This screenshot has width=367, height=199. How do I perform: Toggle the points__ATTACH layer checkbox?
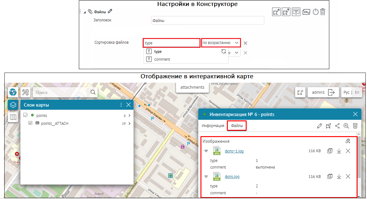pyautogui.click(x=30, y=123)
